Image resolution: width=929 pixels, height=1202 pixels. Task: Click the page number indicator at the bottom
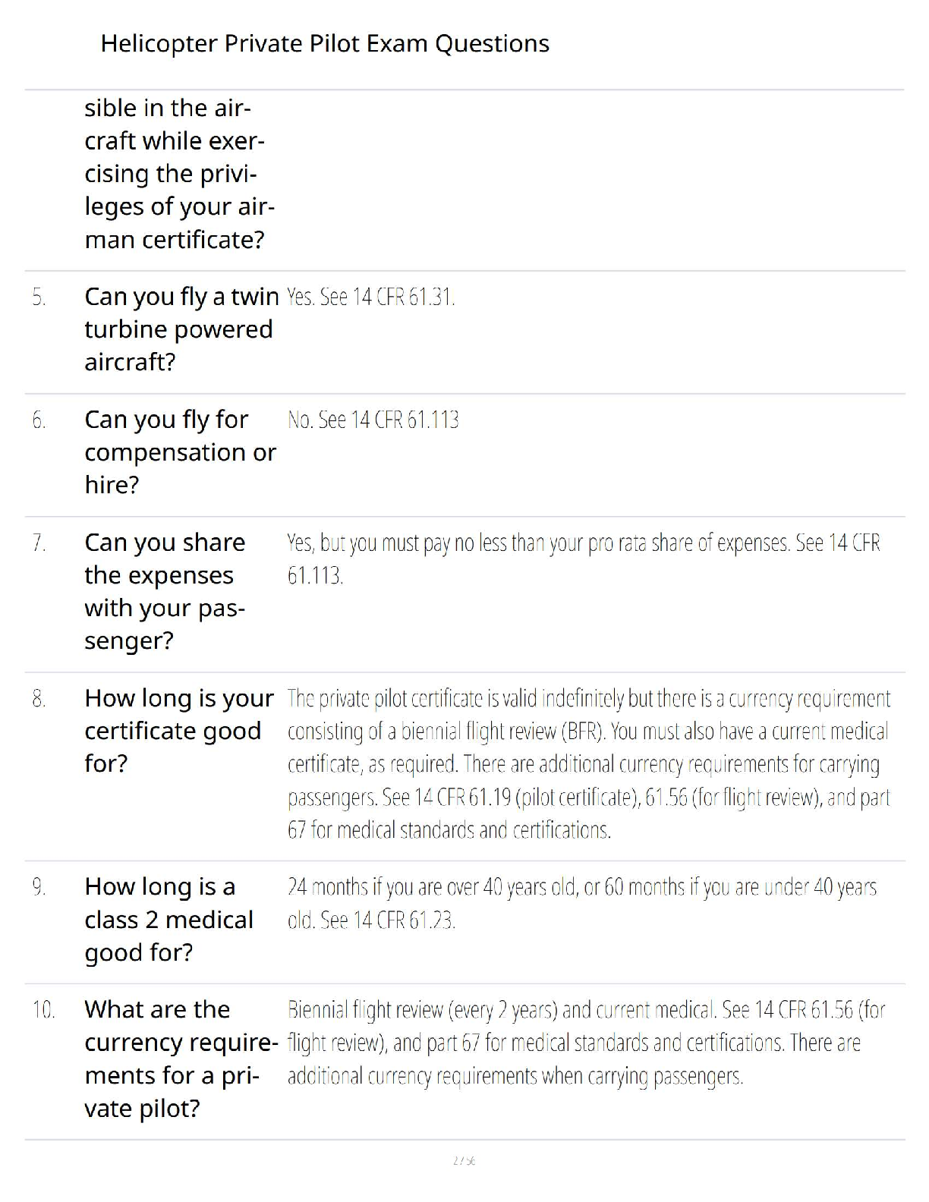[464, 1161]
